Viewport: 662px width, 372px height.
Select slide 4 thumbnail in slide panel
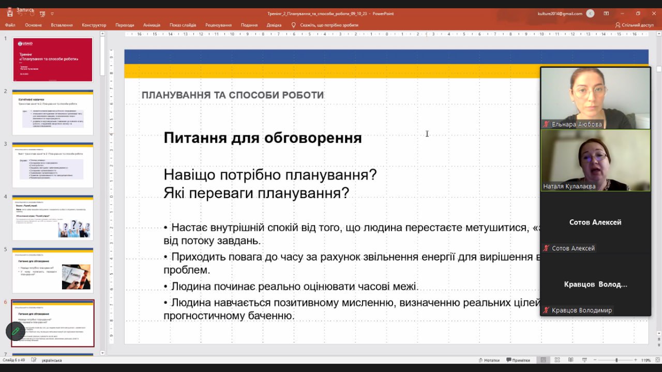(53, 217)
